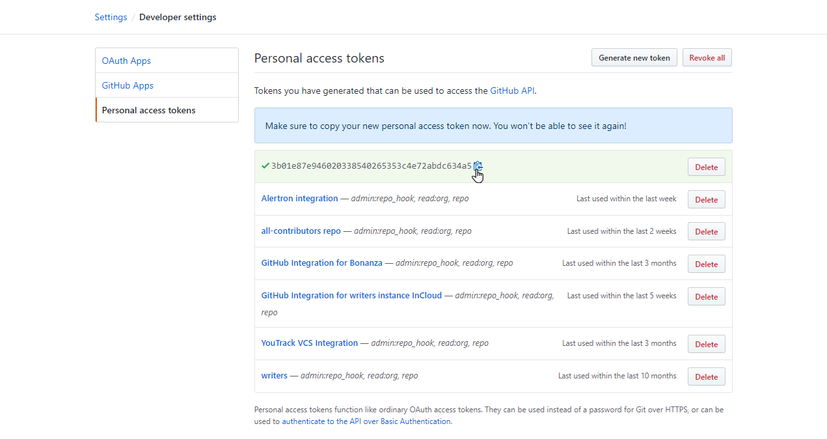Open the GitHub Integration for writers instance InCloud token
The height and width of the screenshot is (439, 827).
point(351,295)
